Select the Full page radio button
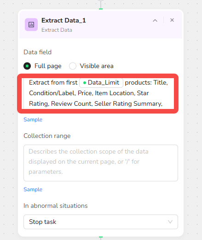This screenshot has height=240, width=202. (27, 66)
